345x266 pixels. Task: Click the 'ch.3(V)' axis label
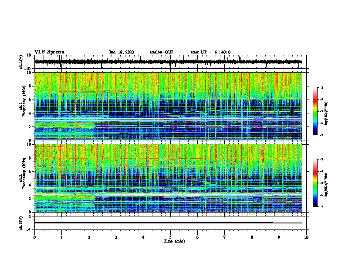pos(21,223)
